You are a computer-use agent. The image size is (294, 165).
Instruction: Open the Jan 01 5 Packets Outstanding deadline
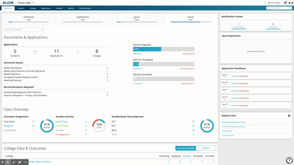pos(256,91)
